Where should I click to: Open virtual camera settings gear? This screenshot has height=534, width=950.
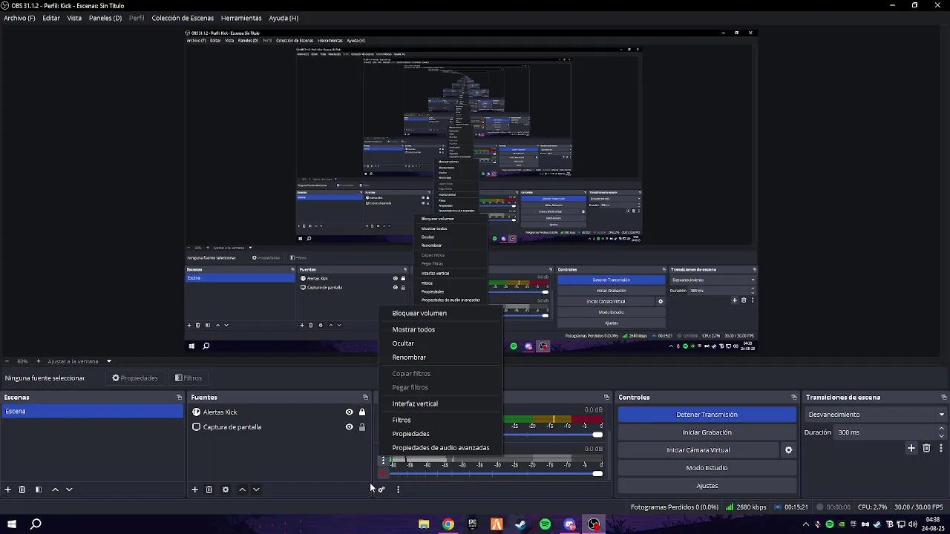pos(788,450)
